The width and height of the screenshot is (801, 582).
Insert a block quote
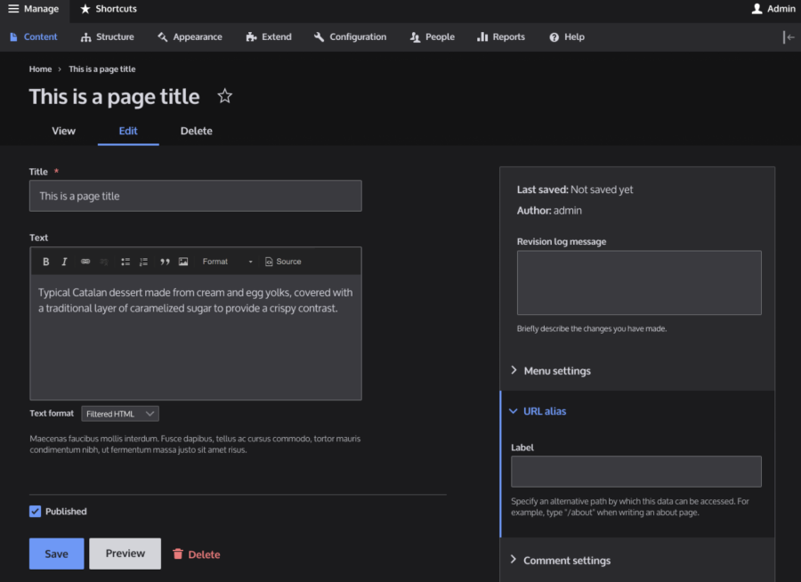click(165, 262)
